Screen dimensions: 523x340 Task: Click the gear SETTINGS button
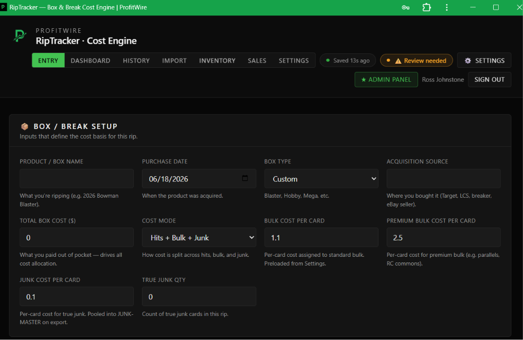pos(484,60)
